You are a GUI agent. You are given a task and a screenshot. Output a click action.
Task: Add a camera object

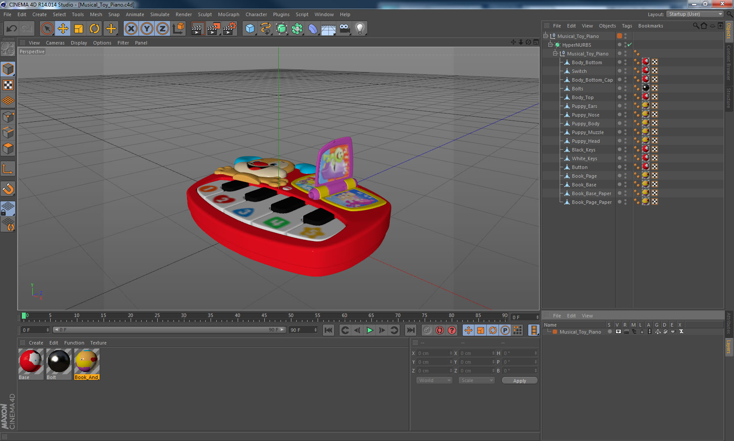[x=344, y=29]
